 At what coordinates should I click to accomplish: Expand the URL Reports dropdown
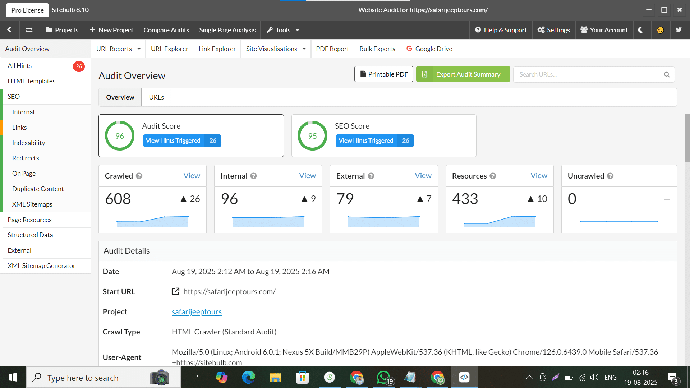(x=118, y=48)
